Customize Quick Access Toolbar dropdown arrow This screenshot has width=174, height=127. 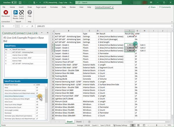40,2
